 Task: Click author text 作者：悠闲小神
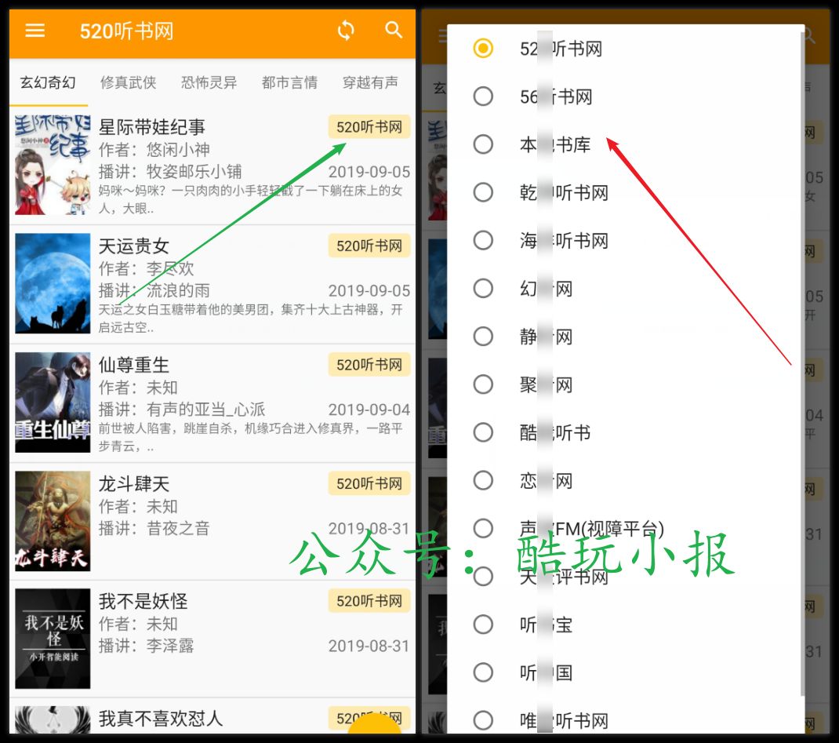(x=154, y=149)
